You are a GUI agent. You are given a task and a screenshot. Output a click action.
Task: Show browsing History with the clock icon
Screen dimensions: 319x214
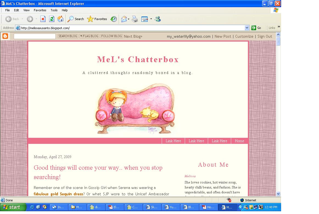click(x=114, y=19)
